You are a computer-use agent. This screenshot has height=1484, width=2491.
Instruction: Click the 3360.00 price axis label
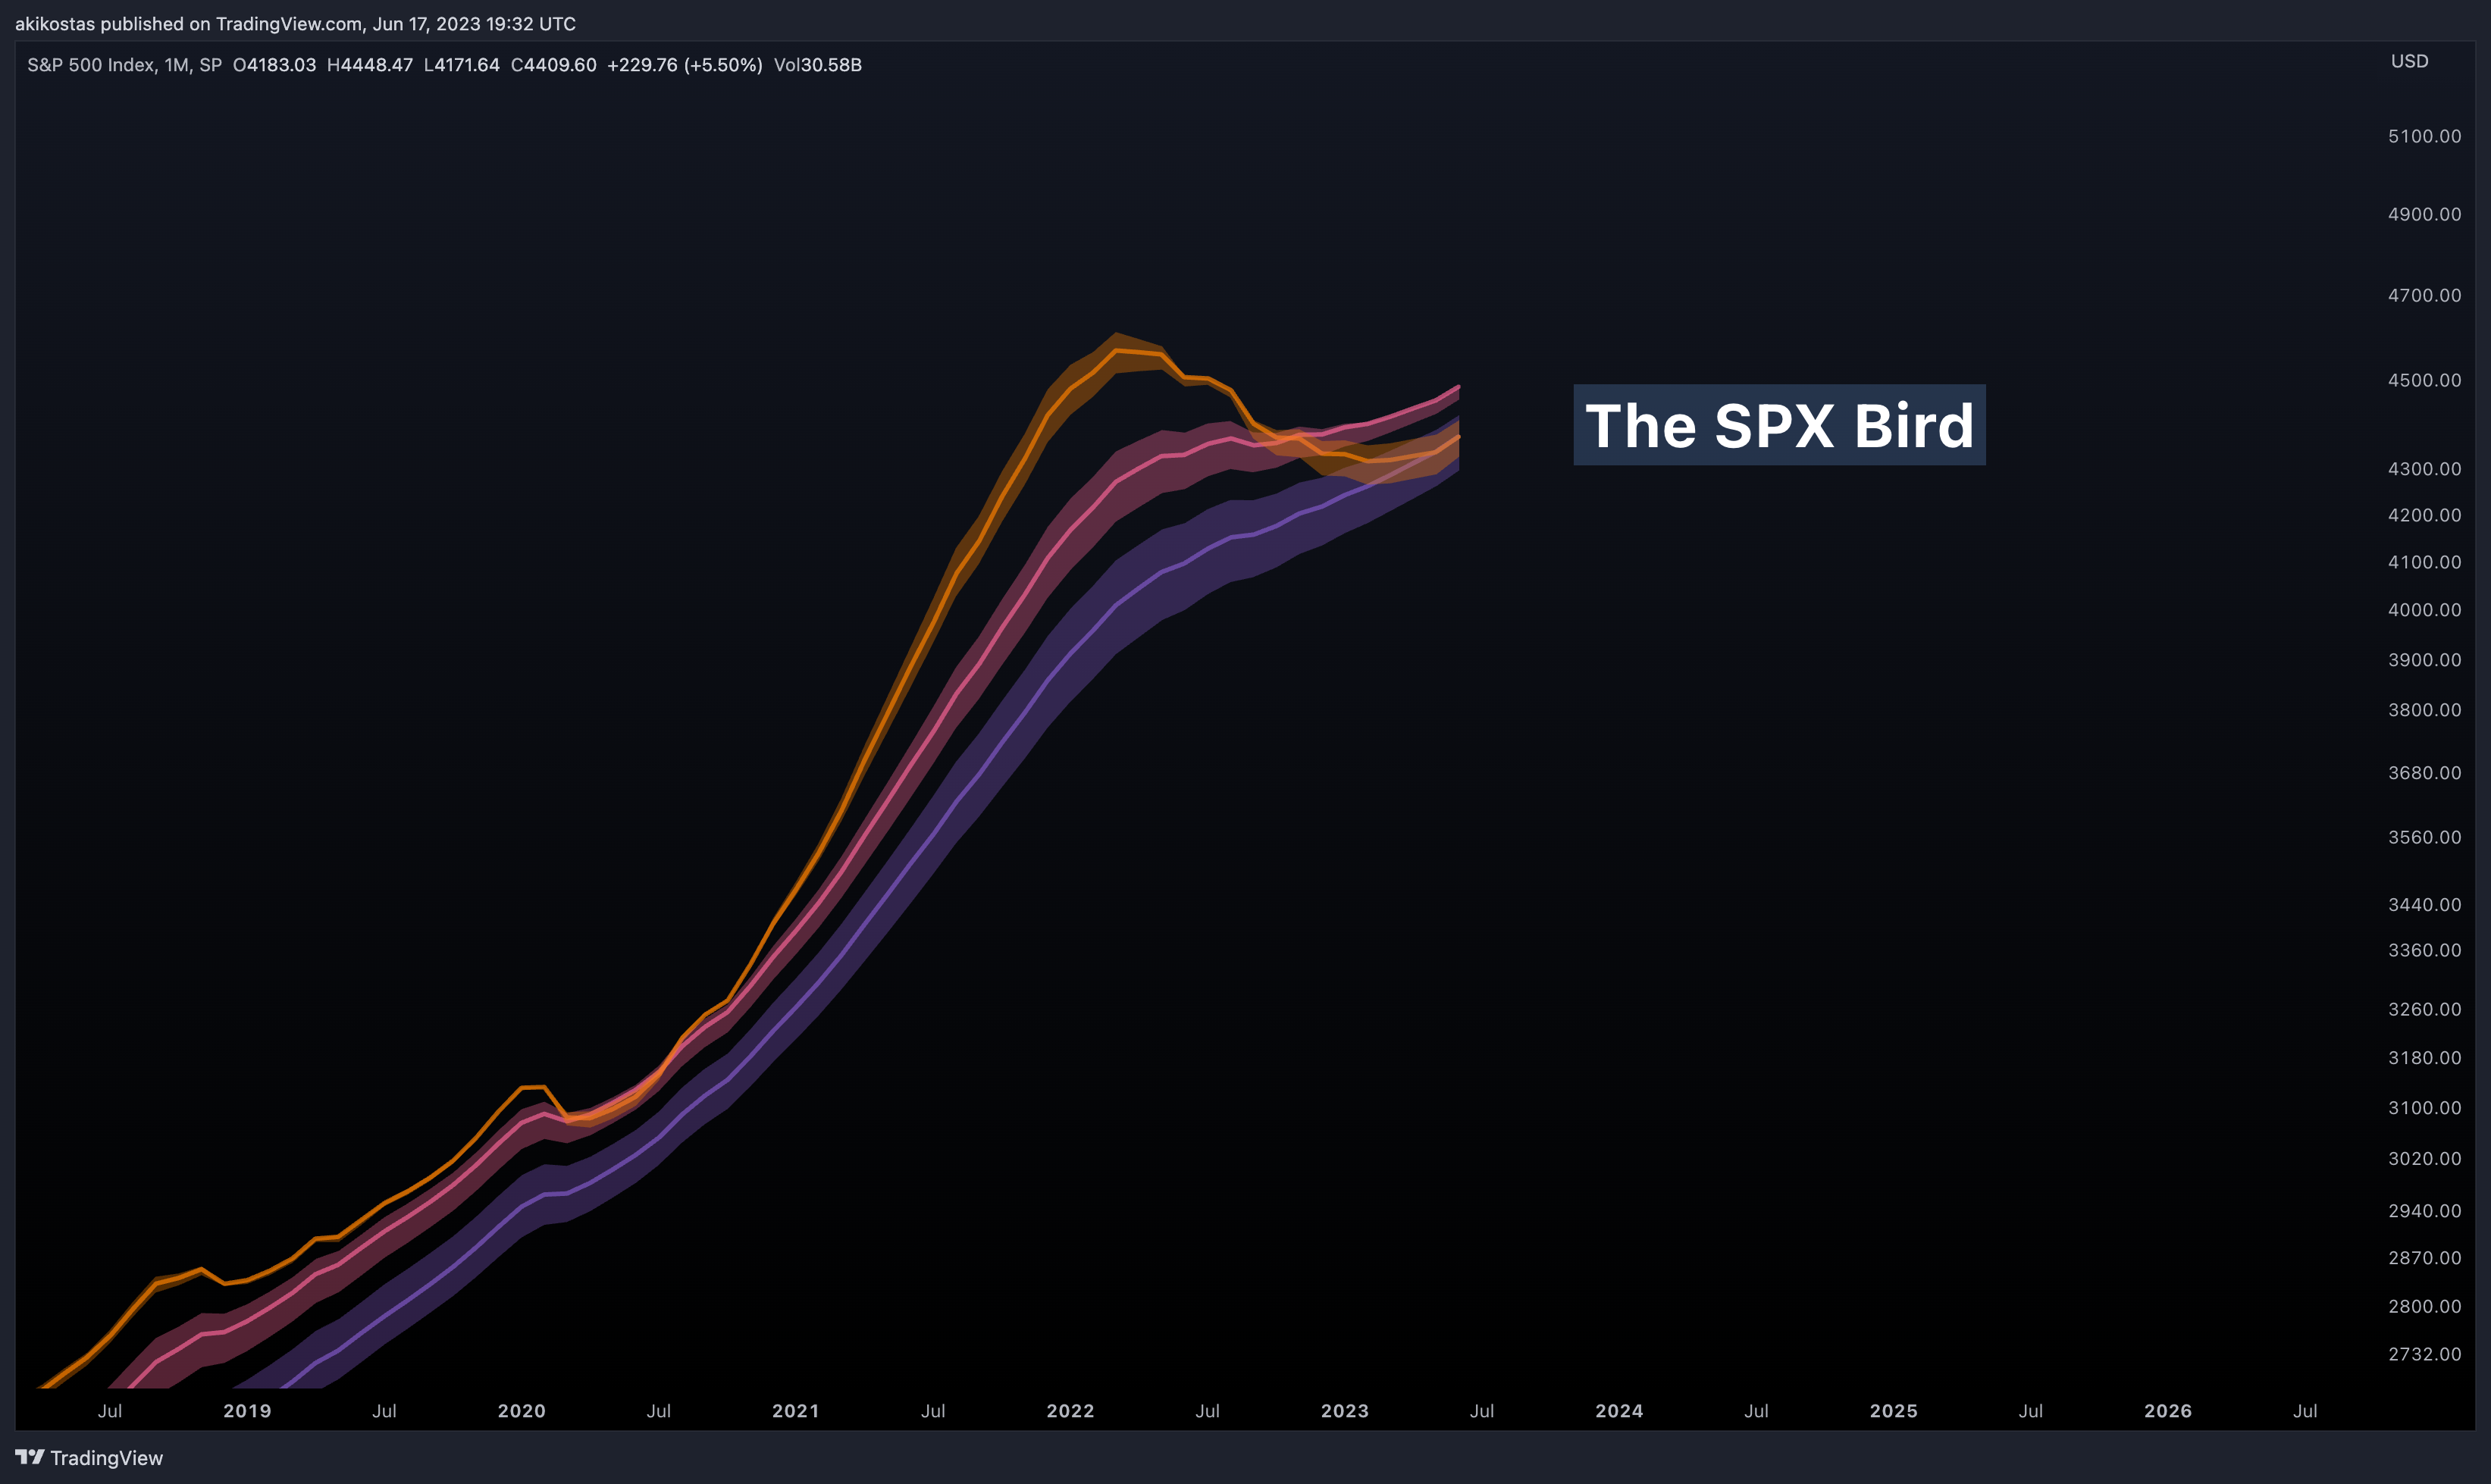[x=2424, y=950]
